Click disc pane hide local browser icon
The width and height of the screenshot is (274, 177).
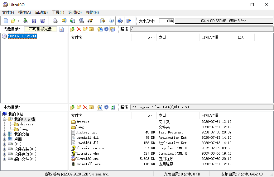(x=113, y=29)
